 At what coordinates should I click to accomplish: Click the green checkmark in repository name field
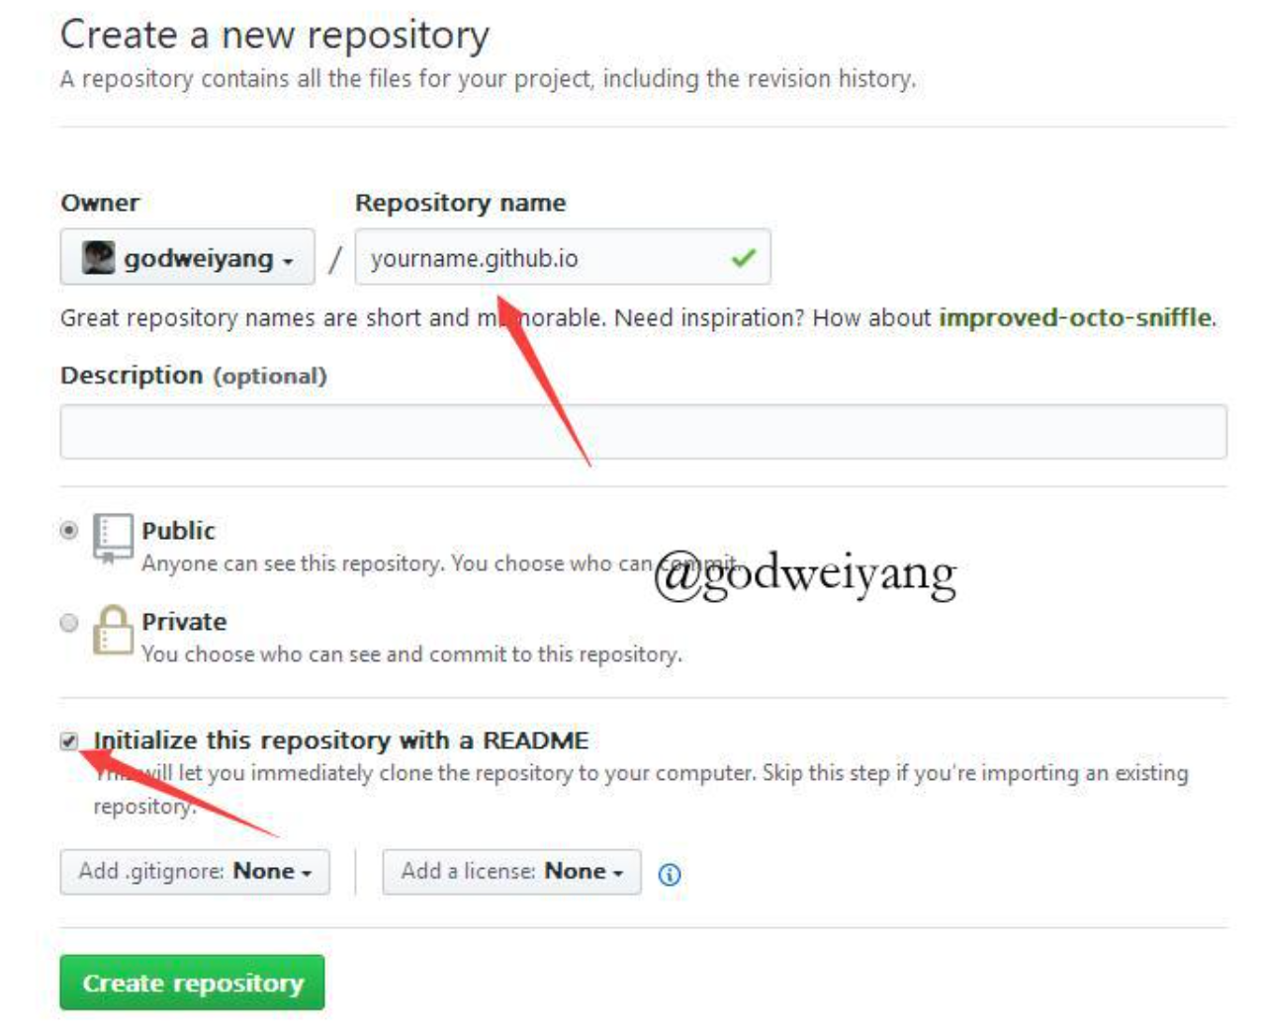[743, 258]
